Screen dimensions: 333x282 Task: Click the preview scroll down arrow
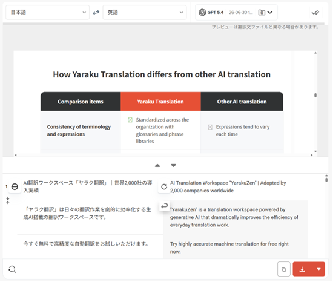[x=315, y=151]
